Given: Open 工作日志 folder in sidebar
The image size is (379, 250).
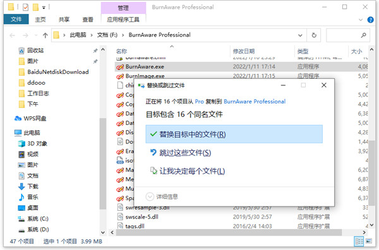Looking at the screenshot, I should [38, 93].
